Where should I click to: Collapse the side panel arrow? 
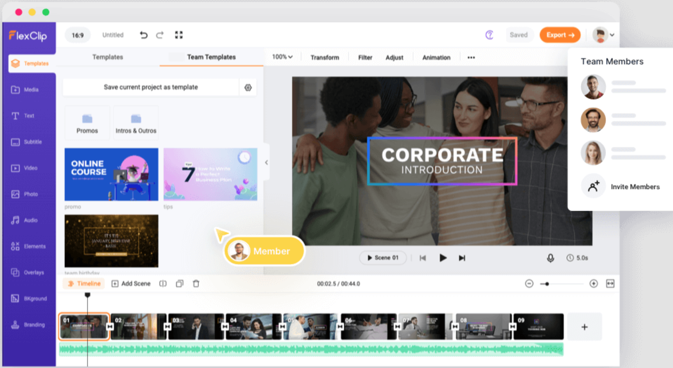266,162
